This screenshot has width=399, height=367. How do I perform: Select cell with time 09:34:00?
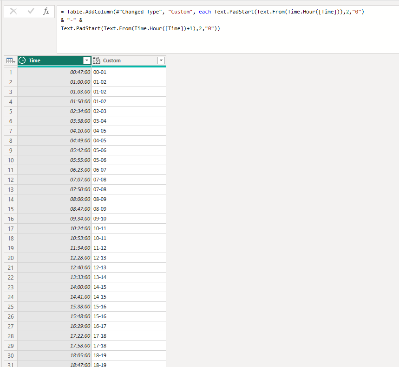point(54,219)
